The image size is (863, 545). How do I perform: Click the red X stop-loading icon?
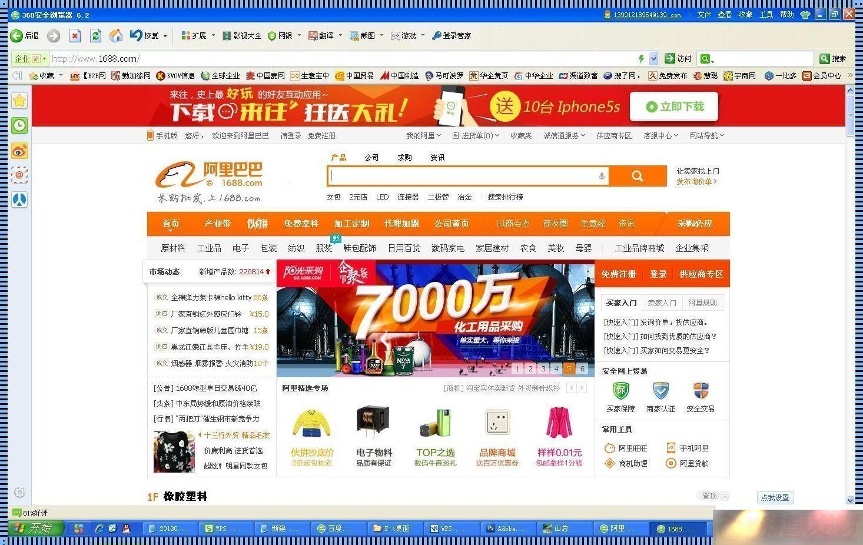[x=75, y=36]
